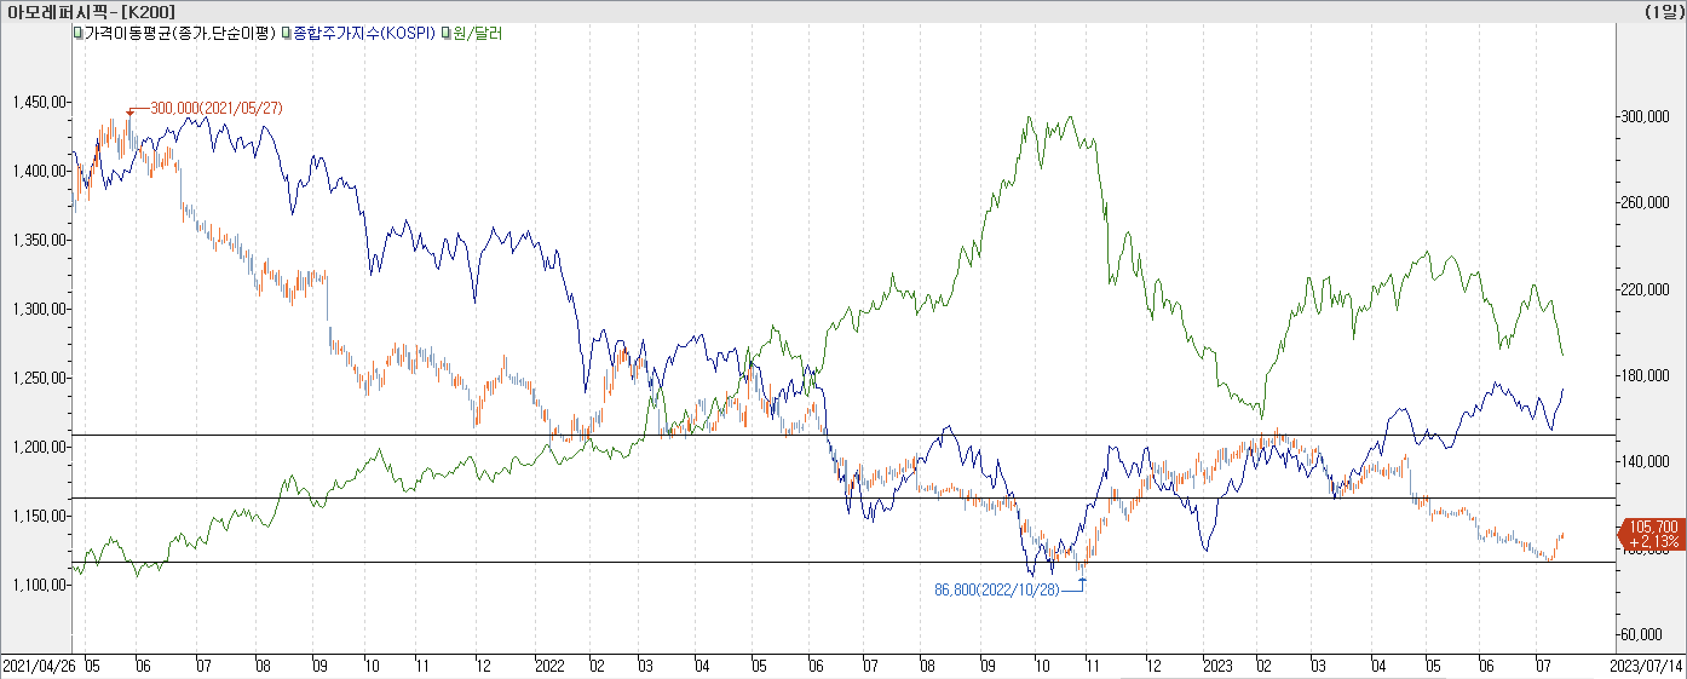Click the 2023/07/14 end date label
Screen dimensions: 1687x679
point(1646,666)
